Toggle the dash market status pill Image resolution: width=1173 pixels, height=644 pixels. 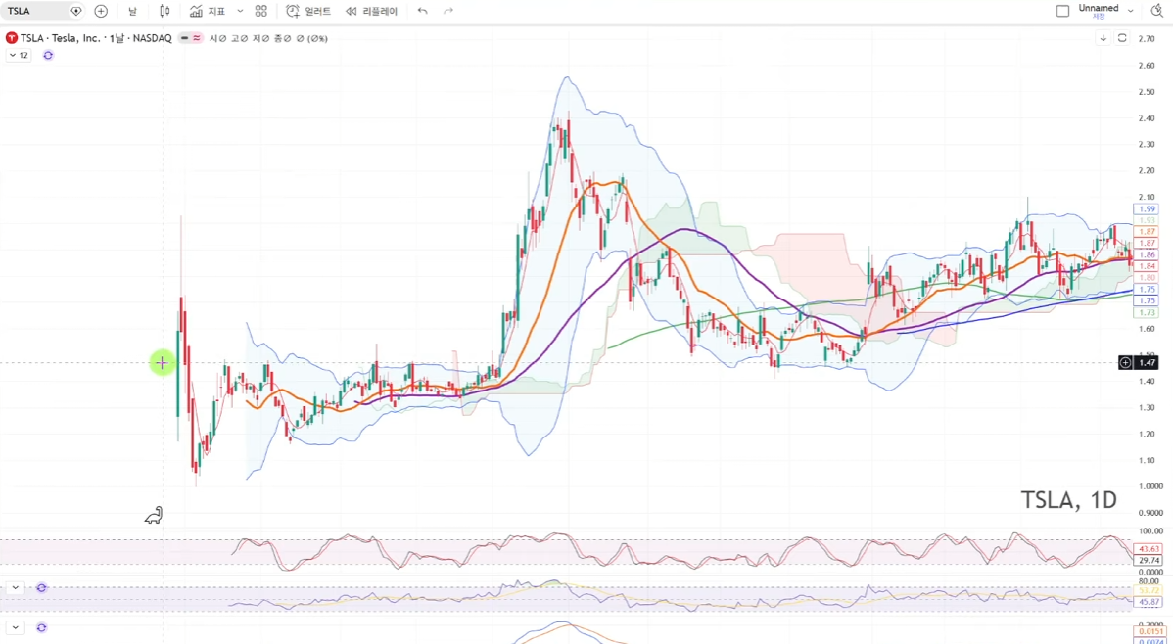pyautogui.click(x=185, y=38)
